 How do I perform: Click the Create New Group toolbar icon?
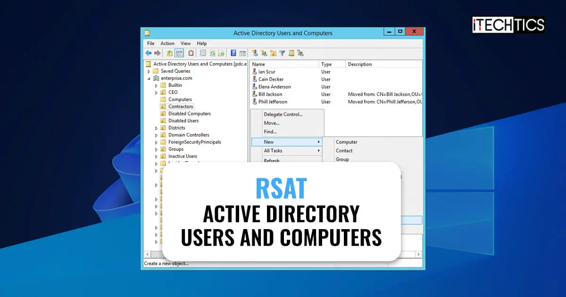265,53
